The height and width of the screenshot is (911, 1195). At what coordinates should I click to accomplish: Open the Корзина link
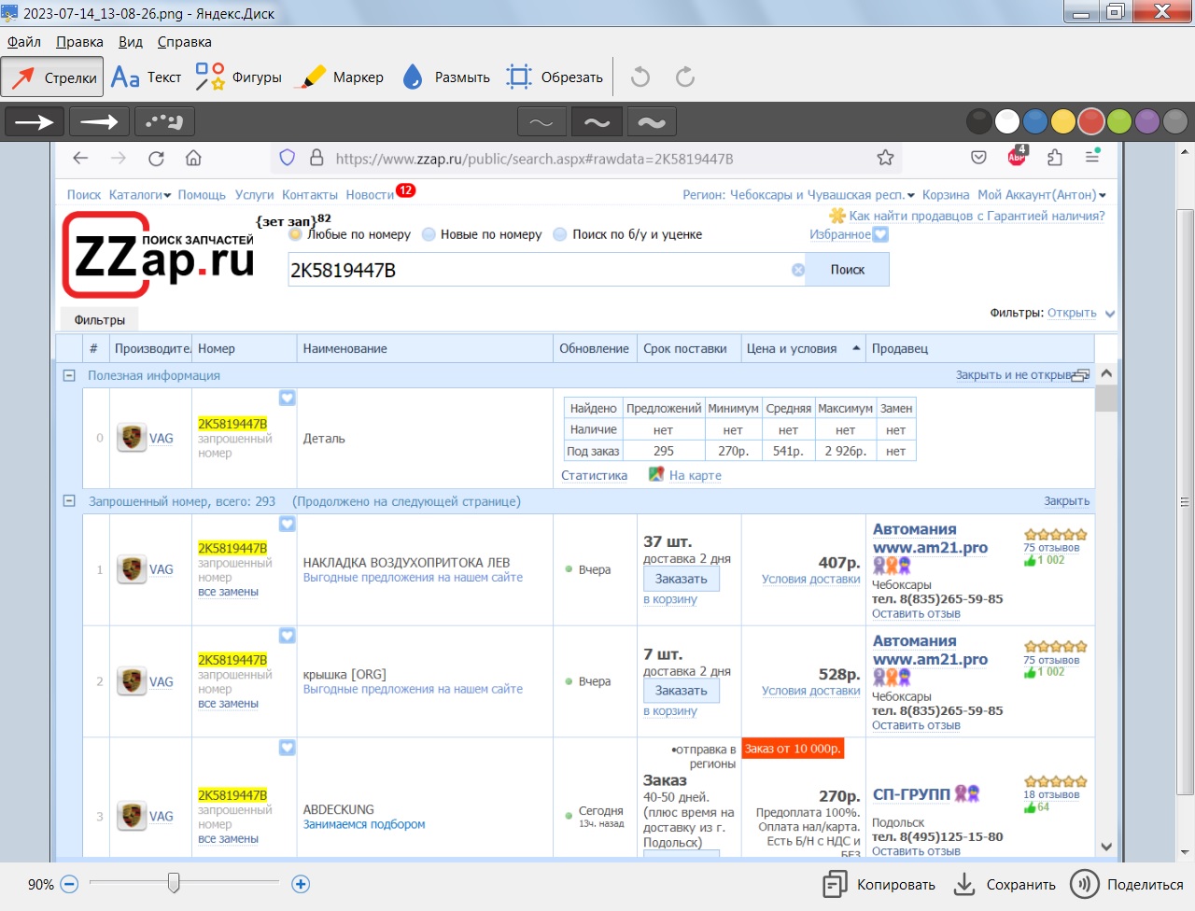(946, 195)
